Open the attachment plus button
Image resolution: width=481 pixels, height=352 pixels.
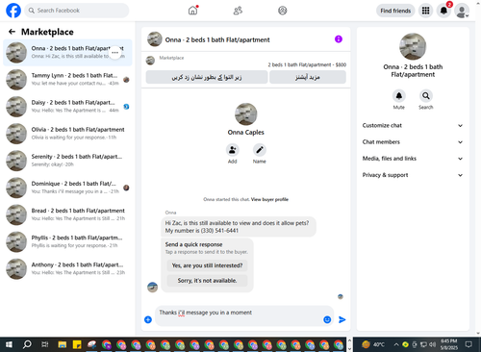click(148, 319)
